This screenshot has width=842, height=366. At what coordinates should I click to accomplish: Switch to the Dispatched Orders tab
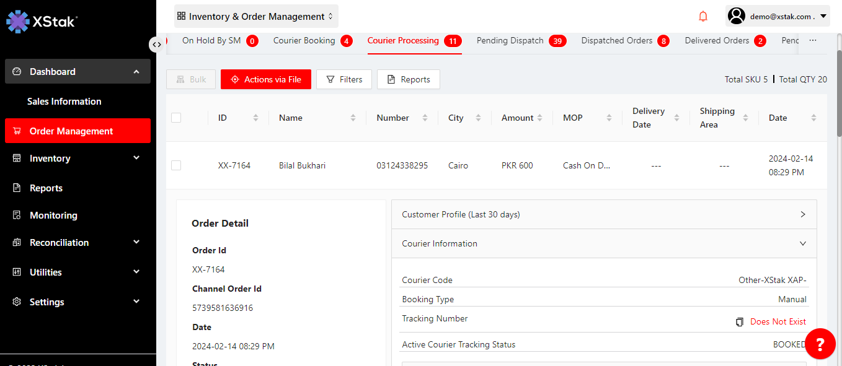616,41
